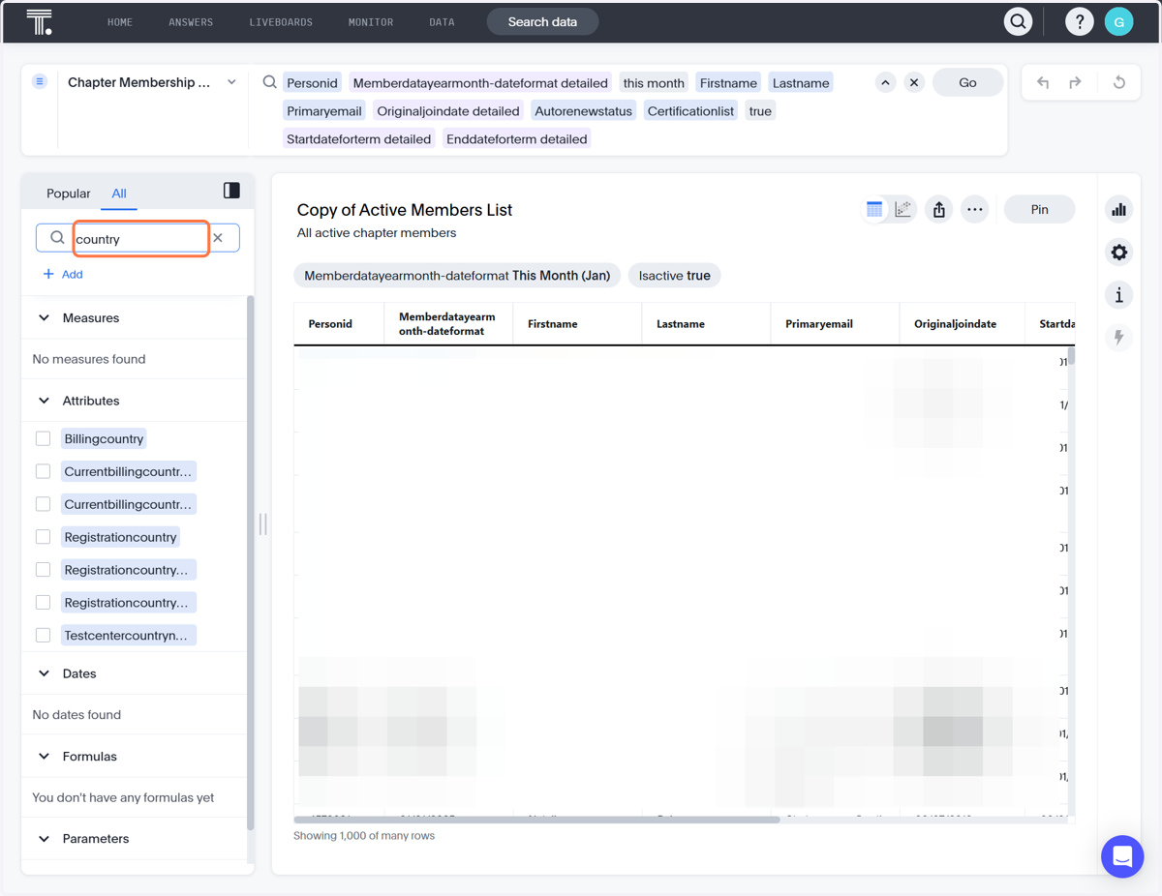Image resolution: width=1162 pixels, height=896 pixels.
Task: Click the Search data button
Action: tap(542, 21)
